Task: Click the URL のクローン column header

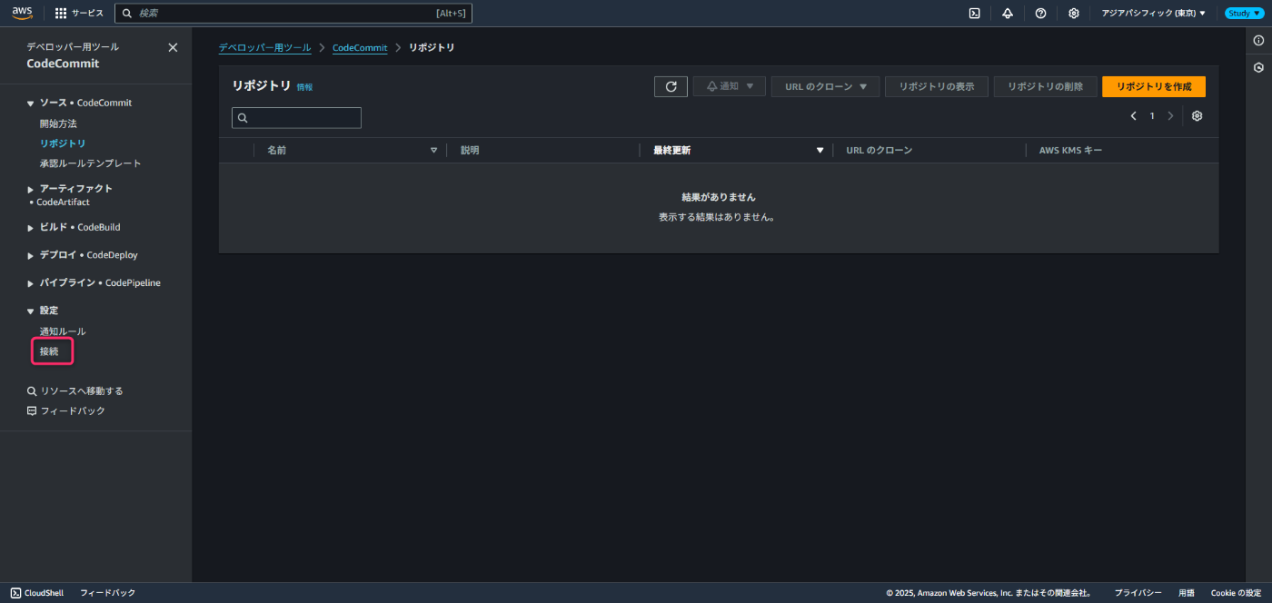Action: [879, 151]
